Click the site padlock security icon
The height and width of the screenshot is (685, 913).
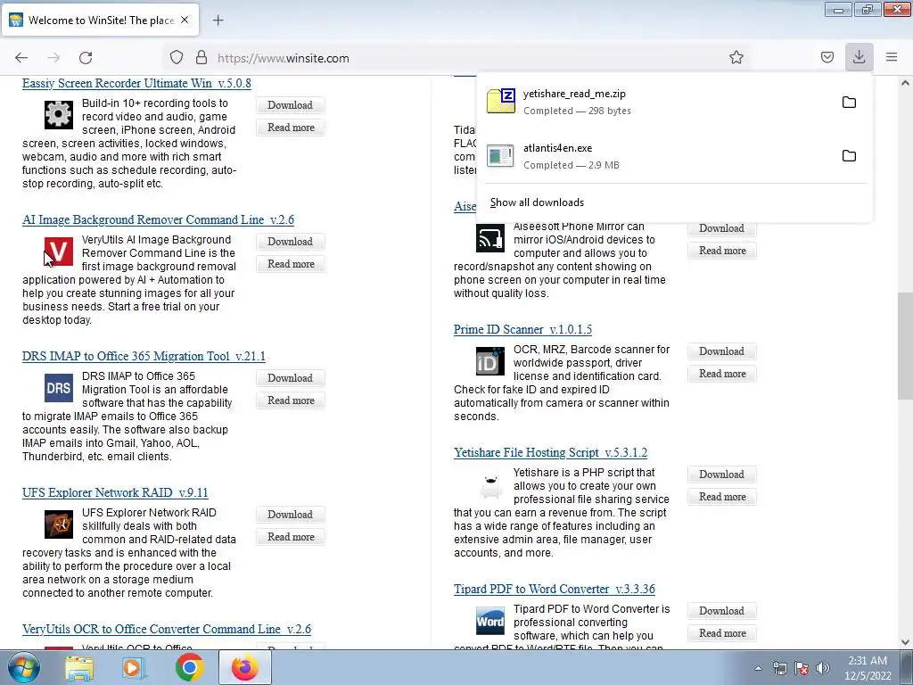pyautogui.click(x=201, y=58)
